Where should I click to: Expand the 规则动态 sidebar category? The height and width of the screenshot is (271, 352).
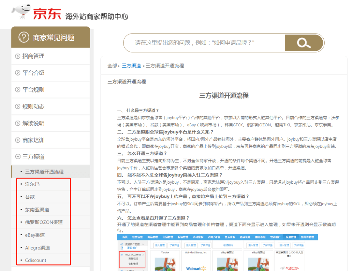(x=51, y=107)
